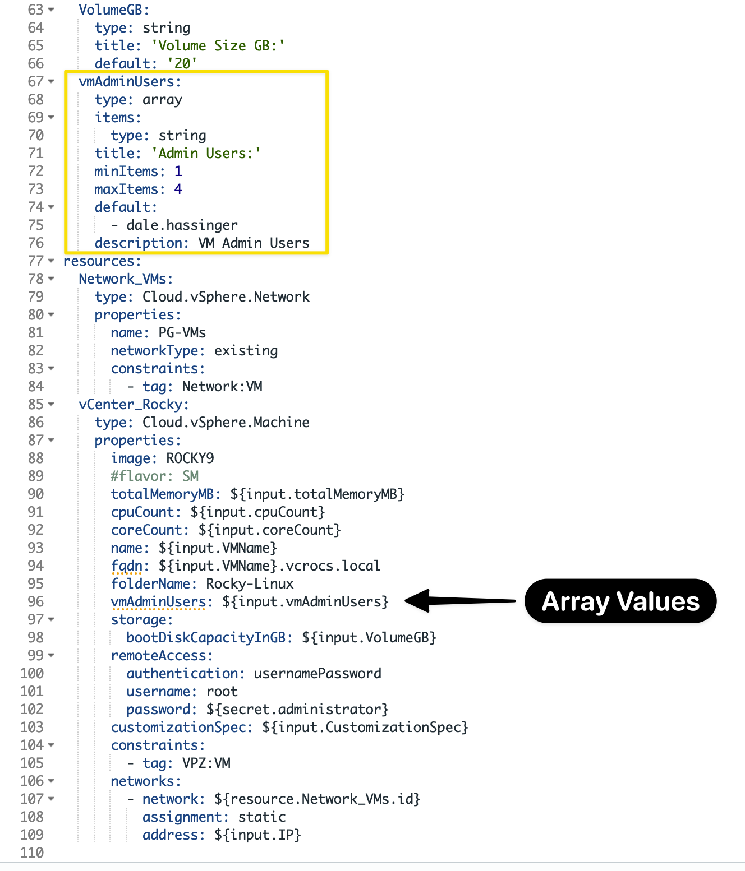Collapse the VolumeGB section fold arrow
Screen dimensions: 745x871
(51, 10)
